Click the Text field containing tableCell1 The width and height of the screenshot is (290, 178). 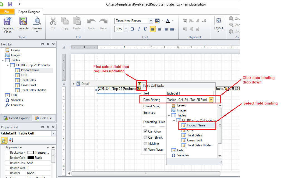(190, 93)
